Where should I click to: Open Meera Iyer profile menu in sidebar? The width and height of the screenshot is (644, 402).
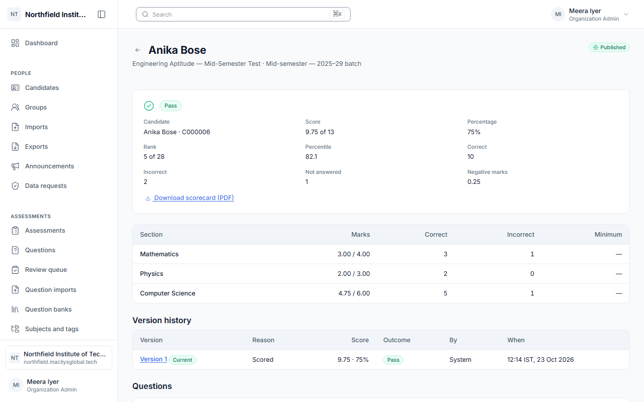pos(59,385)
